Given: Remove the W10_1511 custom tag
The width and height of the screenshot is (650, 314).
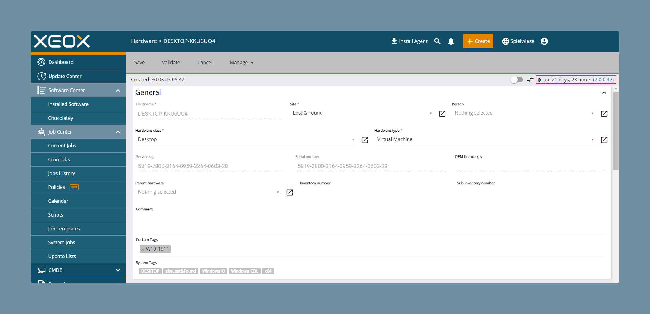Looking at the screenshot, I should (x=142, y=249).
